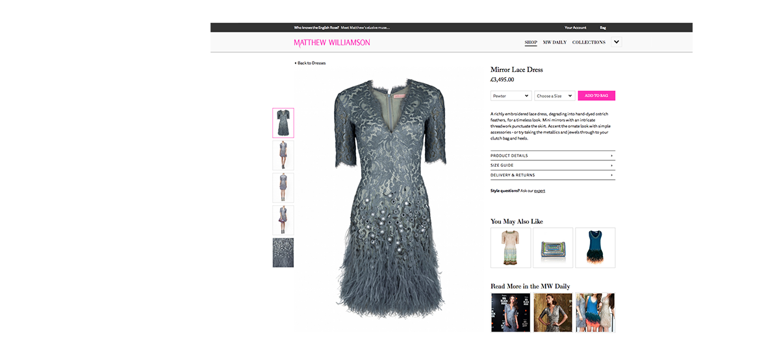Viewport: 768px width, 364px height.
Task: View the recommended teal and orange feather dress
Action: (595, 247)
